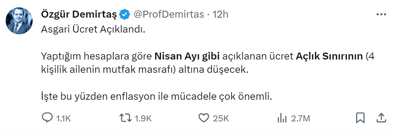Screen dimensions: 397x133
Task: Like the tweet with the heart icon
Action: 203,118
